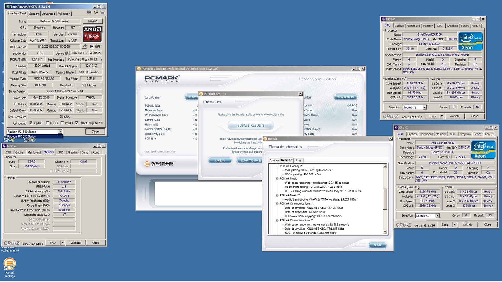Open Tools dropdown arrow in Memory CPU-Z window

point(63,243)
